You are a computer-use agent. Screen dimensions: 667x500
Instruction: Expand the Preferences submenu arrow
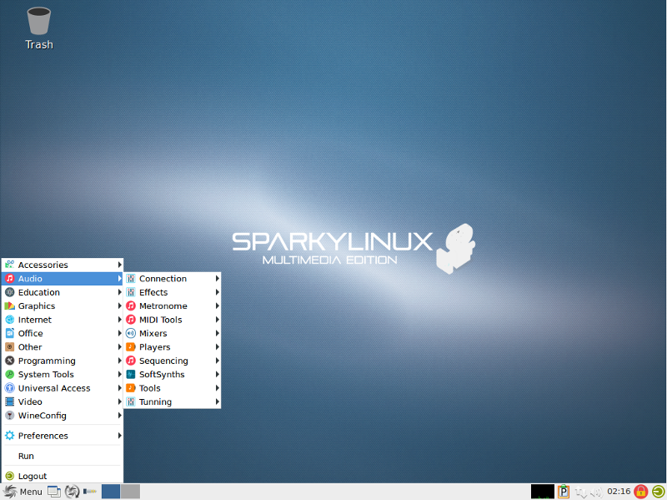point(119,435)
